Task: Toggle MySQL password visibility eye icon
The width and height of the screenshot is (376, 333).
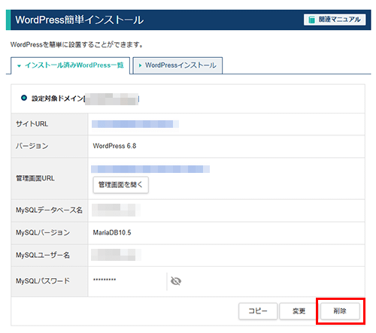Action: (176, 281)
